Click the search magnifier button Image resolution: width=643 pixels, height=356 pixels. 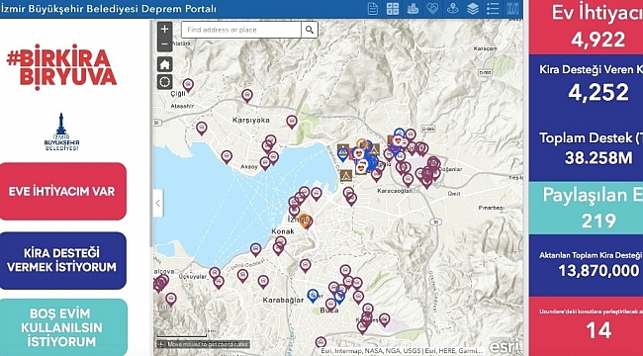(310, 30)
